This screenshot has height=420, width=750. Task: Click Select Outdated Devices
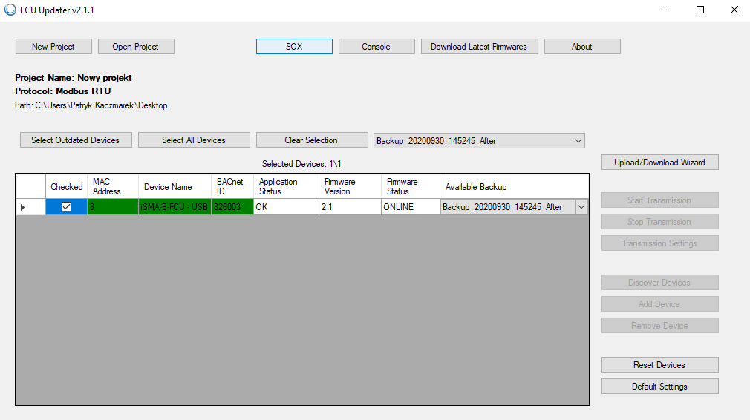coord(75,140)
